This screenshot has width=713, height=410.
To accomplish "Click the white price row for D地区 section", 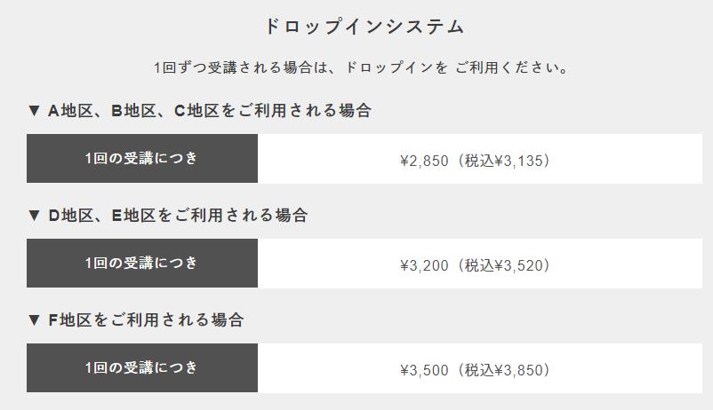I will (x=480, y=264).
